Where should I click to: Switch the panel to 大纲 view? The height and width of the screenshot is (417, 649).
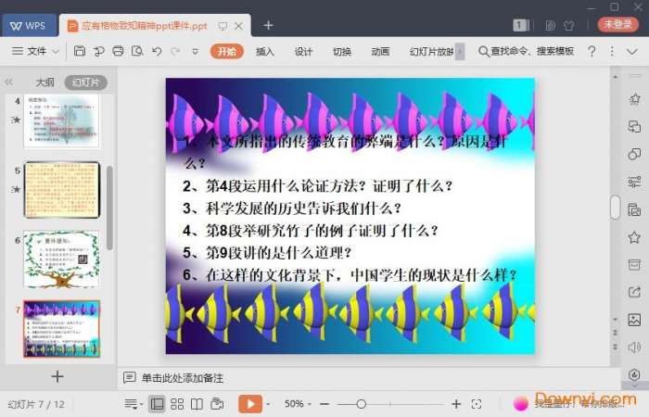45,82
